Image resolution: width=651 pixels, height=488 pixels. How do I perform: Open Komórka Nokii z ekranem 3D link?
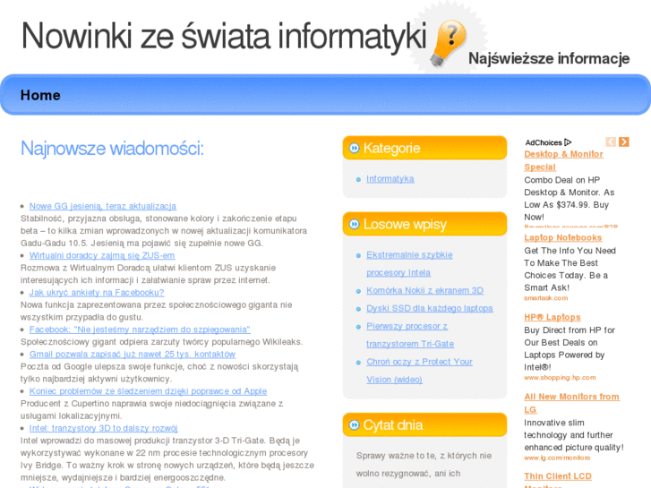(x=424, y=290)
